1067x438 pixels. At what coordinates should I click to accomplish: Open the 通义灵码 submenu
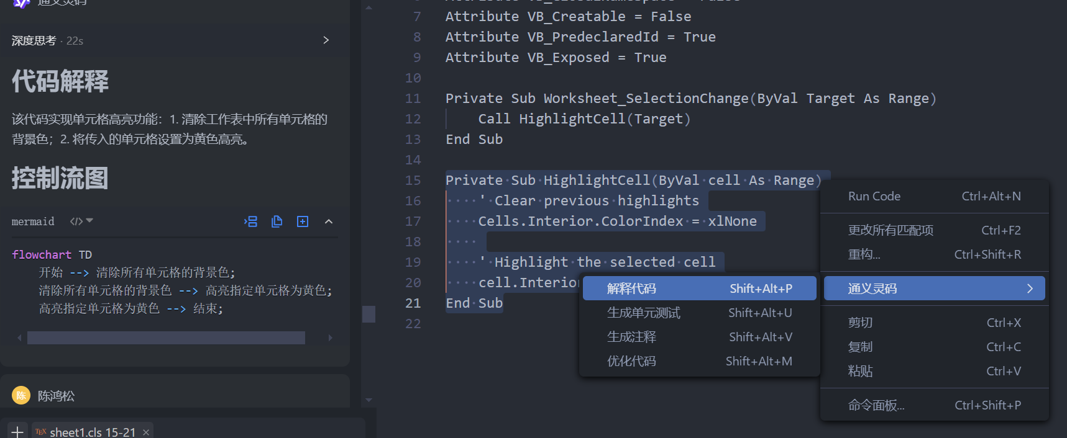(x=934, y=288)
